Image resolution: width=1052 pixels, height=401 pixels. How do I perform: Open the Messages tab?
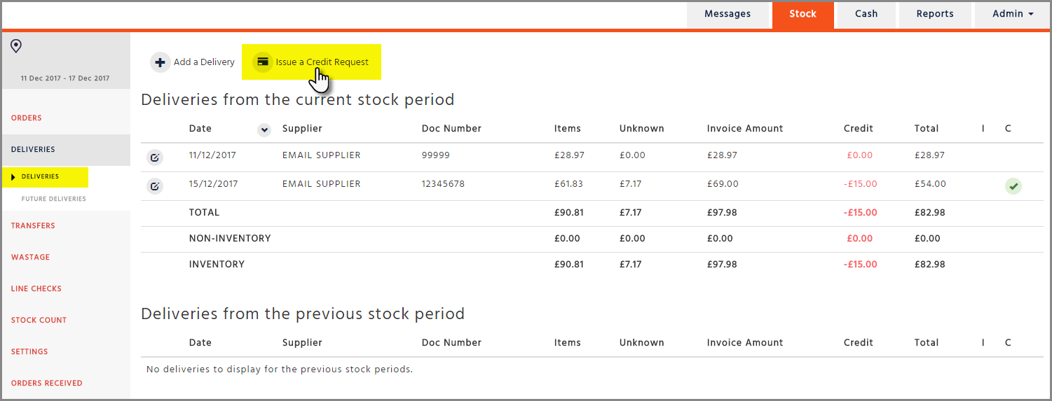coord(727,14)
